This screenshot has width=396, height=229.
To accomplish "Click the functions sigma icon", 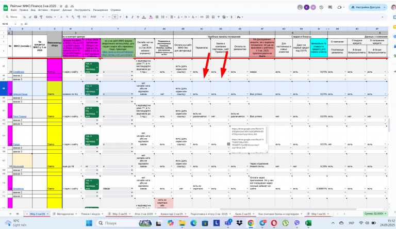I will coord(232,17).
